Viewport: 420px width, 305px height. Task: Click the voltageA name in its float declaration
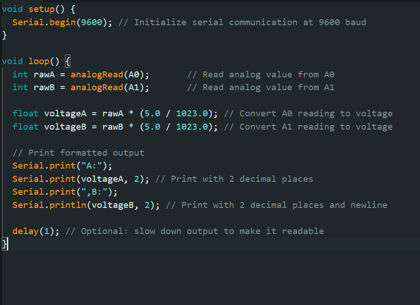click(x=65, y=114)
